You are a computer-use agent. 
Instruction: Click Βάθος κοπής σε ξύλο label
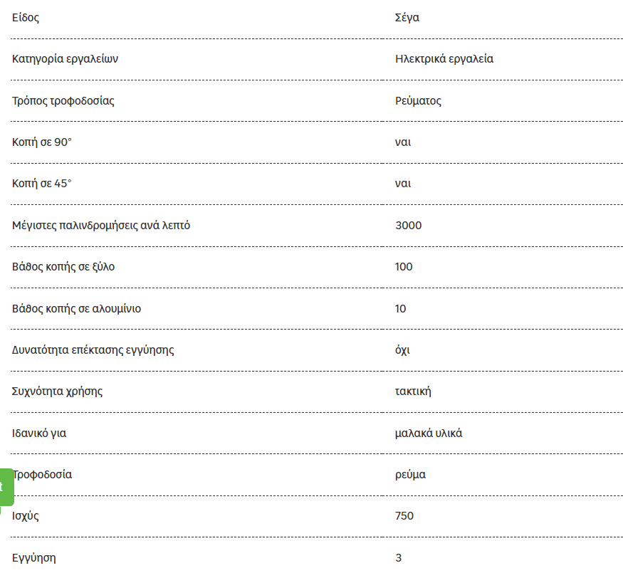point(63,267)
